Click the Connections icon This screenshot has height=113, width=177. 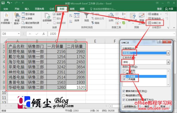click(x=54, y=14)
